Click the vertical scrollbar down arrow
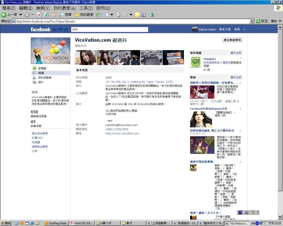283x226 pixels. click(280, 217)
